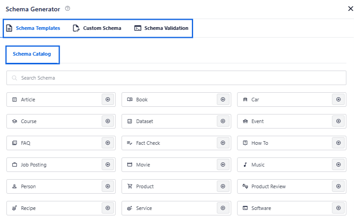Add the Dataset schema with its plus icon
This screenshot has width=354, height=219.
point(223,121)
